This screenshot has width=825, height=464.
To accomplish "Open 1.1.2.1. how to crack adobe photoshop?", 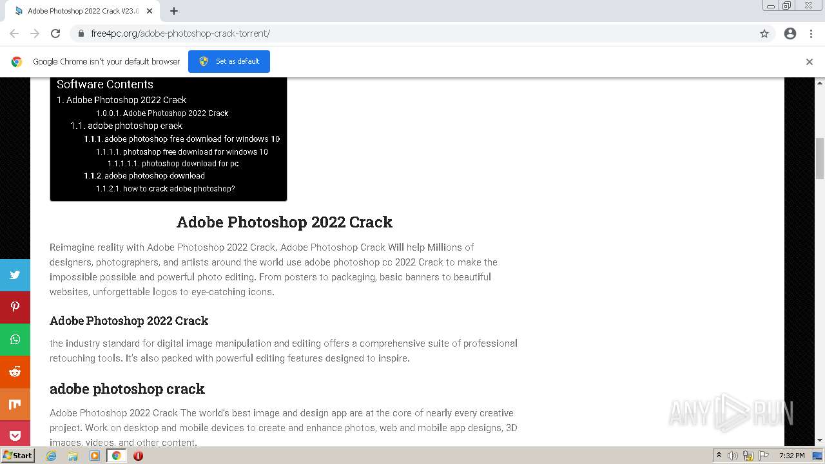I will (165, 189).
